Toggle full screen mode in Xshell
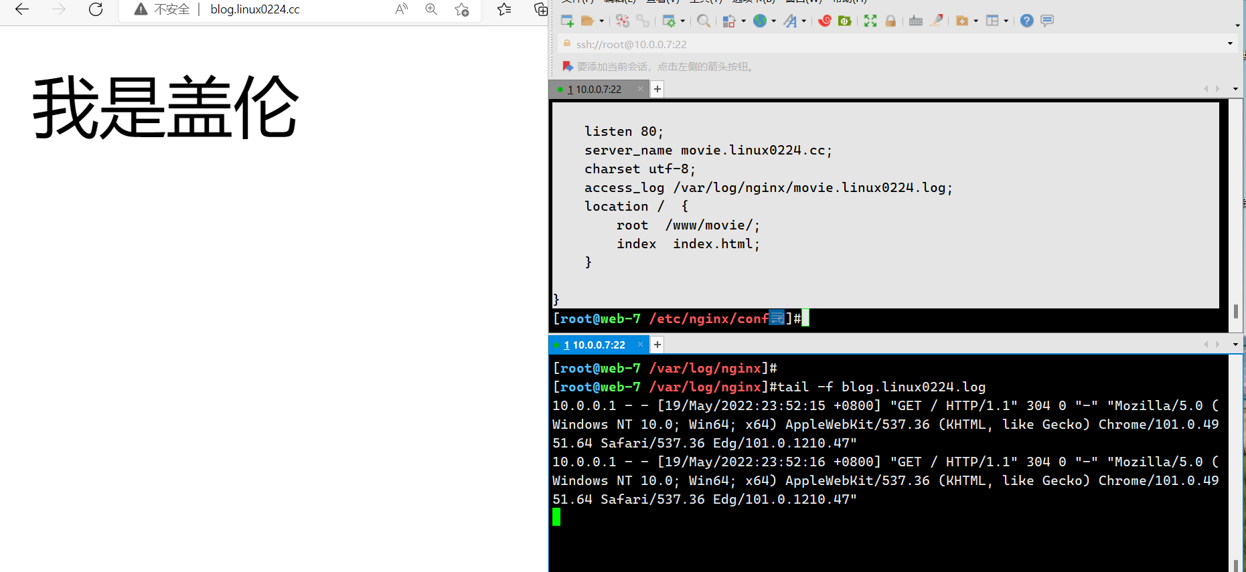The width and height of the screenshot is (1246, 572). [870, 21]
